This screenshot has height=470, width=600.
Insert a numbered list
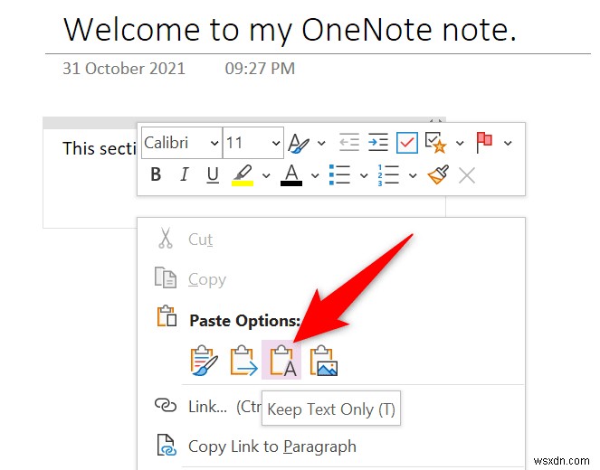[388, 175]
